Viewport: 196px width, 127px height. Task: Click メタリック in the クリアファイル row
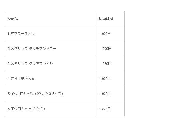(19, 64)
